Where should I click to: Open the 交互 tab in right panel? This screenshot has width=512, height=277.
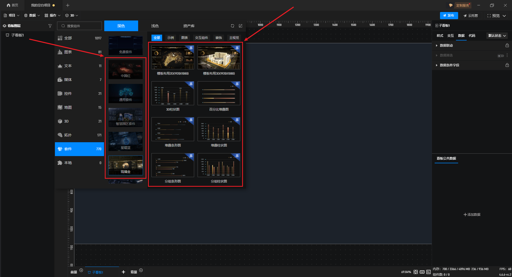pyautogui.click(x=451, y=36)
